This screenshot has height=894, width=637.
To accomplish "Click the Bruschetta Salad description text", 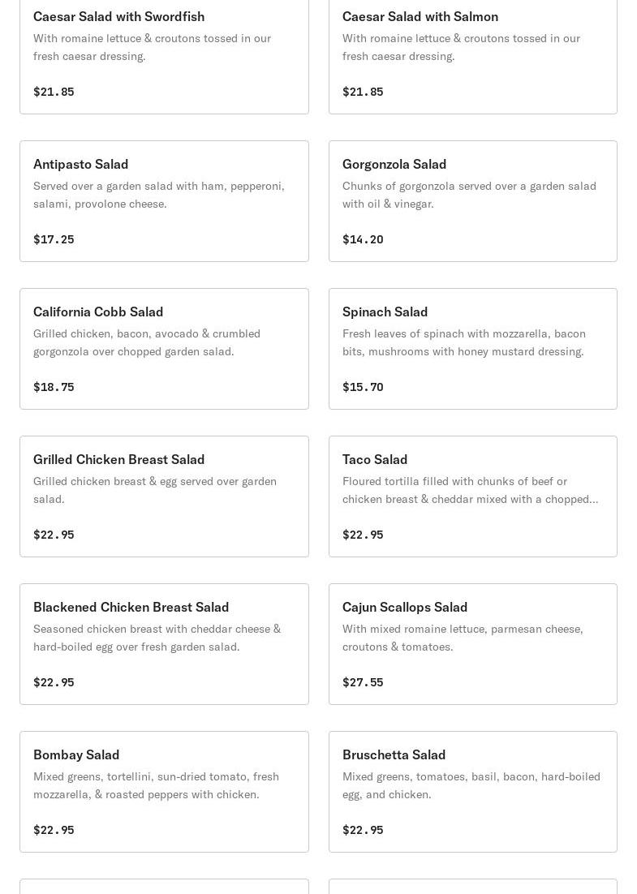I will pos(471,785).
